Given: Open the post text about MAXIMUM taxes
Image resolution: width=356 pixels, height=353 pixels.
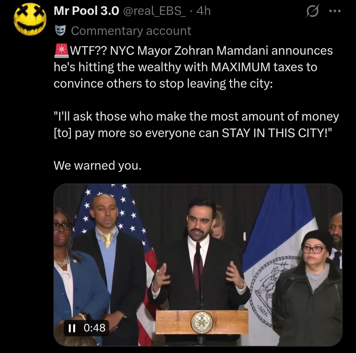Looking at the screenshot, I should [x=193, y=67].
